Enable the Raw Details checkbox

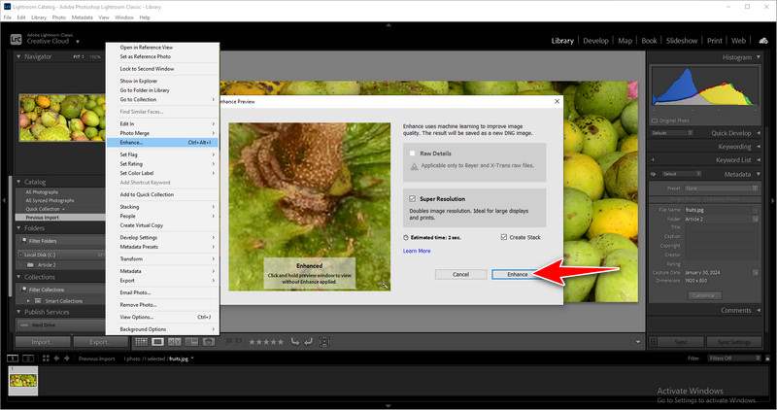[412, 154]
